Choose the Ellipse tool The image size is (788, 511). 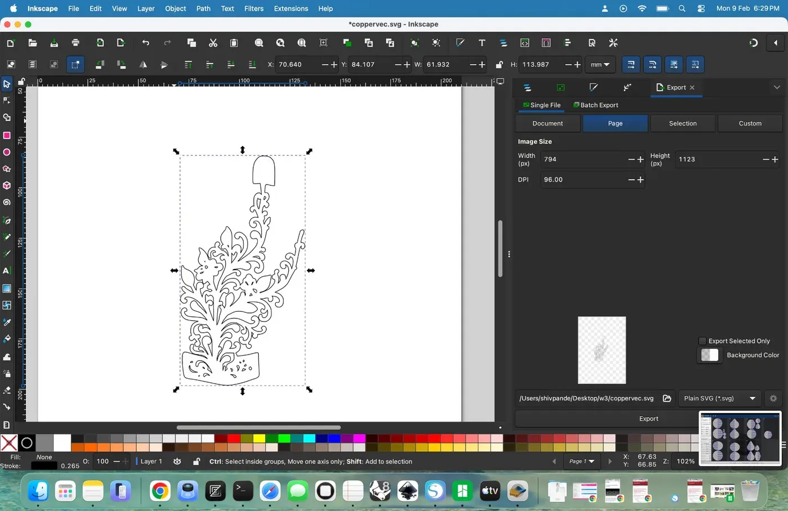pos(7,153)
